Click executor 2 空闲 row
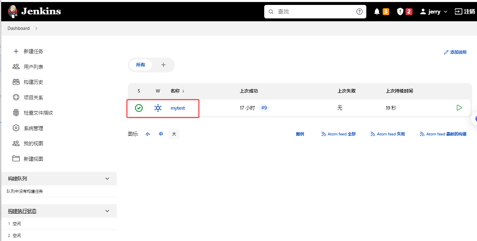This screenshot has height=241, width=477. pyautogui.click(x=59, y=235)
